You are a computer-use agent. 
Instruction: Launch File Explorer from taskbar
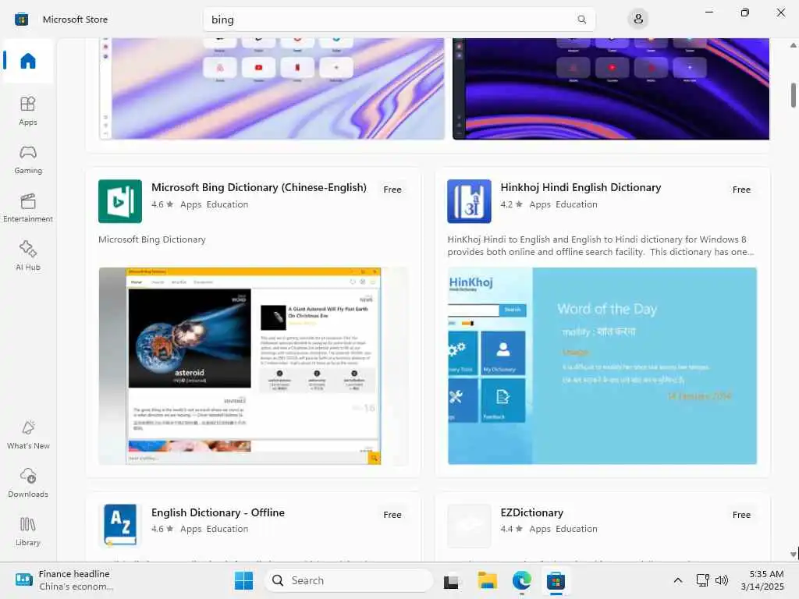click(487, 580)
